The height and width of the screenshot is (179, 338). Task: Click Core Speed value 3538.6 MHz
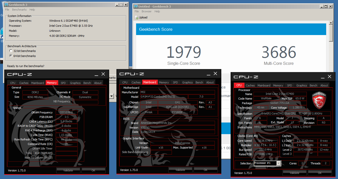click(x=266, y=141)
